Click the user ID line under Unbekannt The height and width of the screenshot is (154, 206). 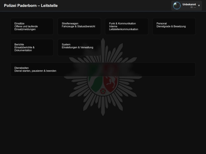(193, 7)
